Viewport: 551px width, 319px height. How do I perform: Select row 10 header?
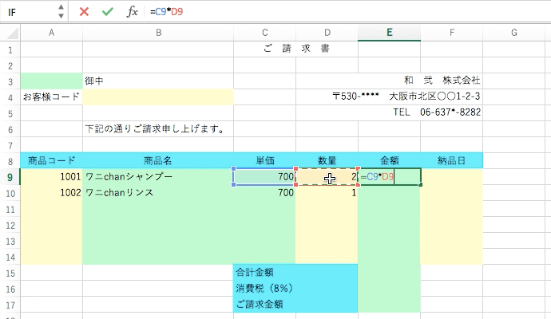(x=10, y=193)
